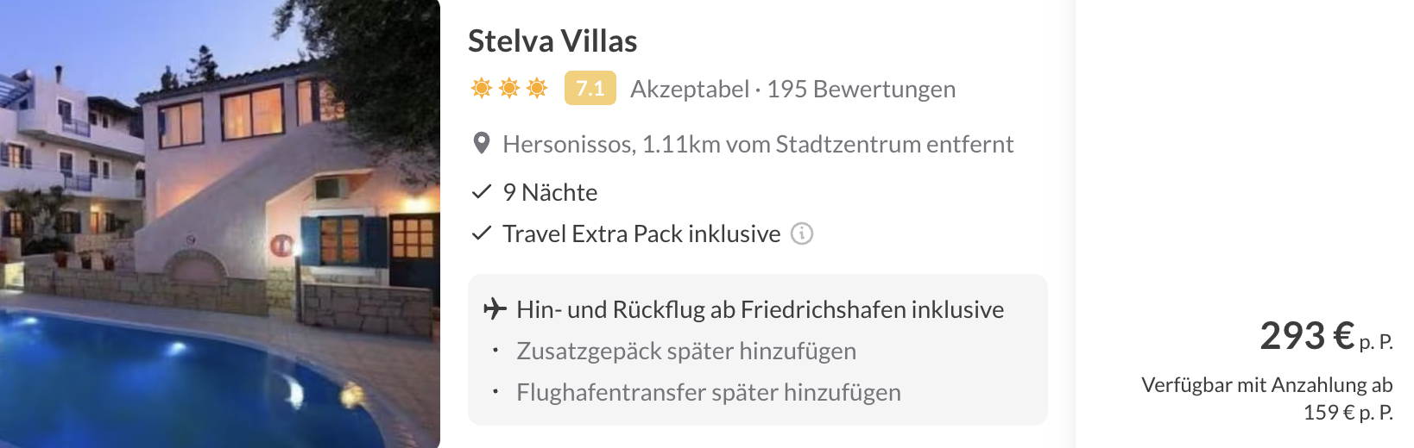1414x448 pixels.
Task: Select Zusatzgepäck später hinzufügen option
Action: pyautogui.click(x=686, y=351)
